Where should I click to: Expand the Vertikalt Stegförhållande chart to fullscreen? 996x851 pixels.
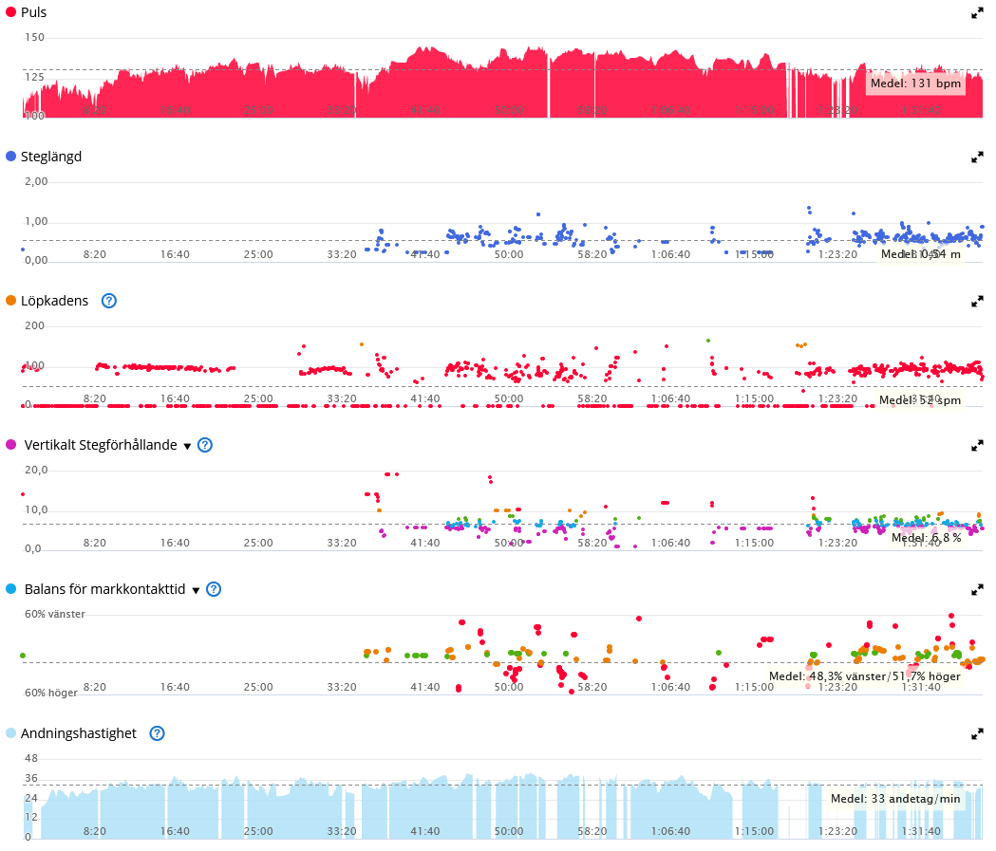(x=977, y=446)
